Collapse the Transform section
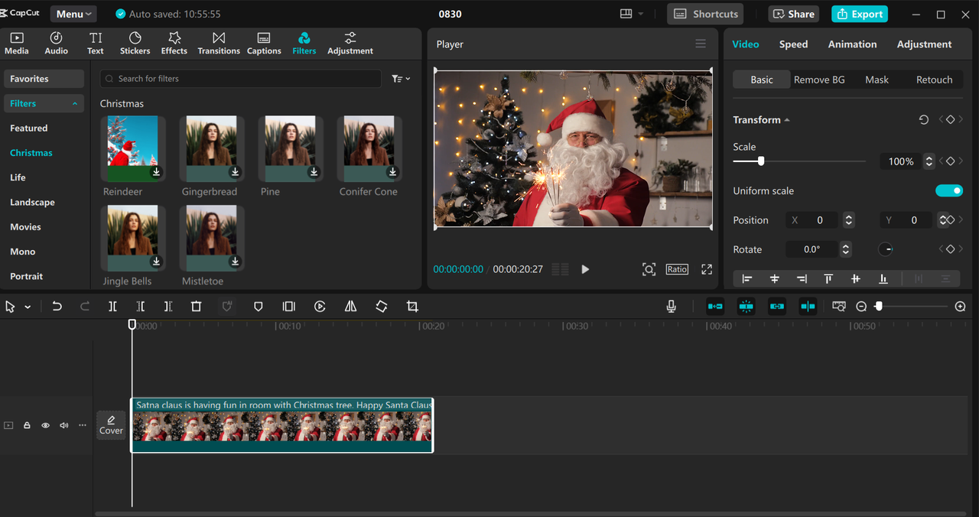This screenshot has width=979, height=517. [787, 120]
